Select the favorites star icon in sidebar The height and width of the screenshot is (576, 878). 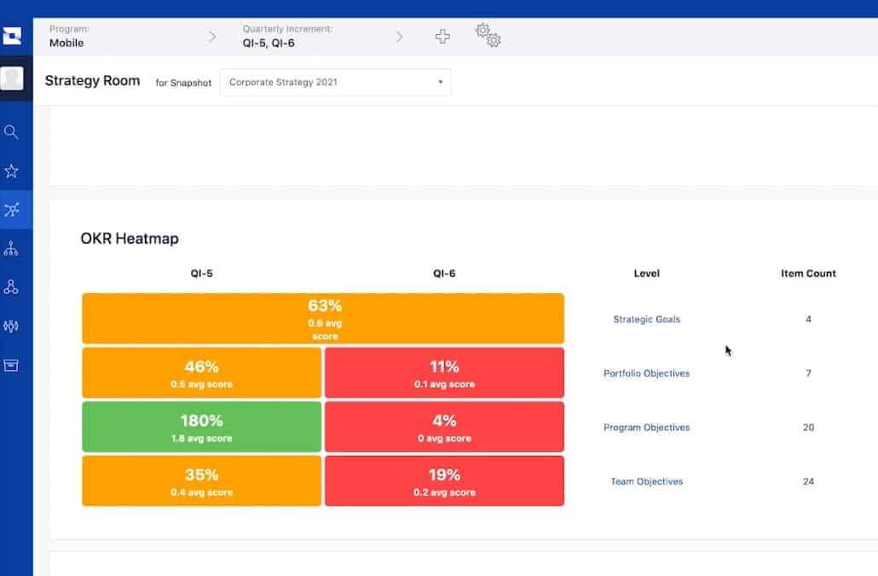pyautogui.click(x=12, y=170)
